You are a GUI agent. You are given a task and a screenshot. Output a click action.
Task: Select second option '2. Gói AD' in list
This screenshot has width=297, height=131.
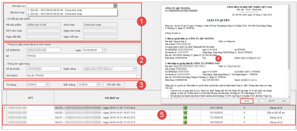coord(72,14)
